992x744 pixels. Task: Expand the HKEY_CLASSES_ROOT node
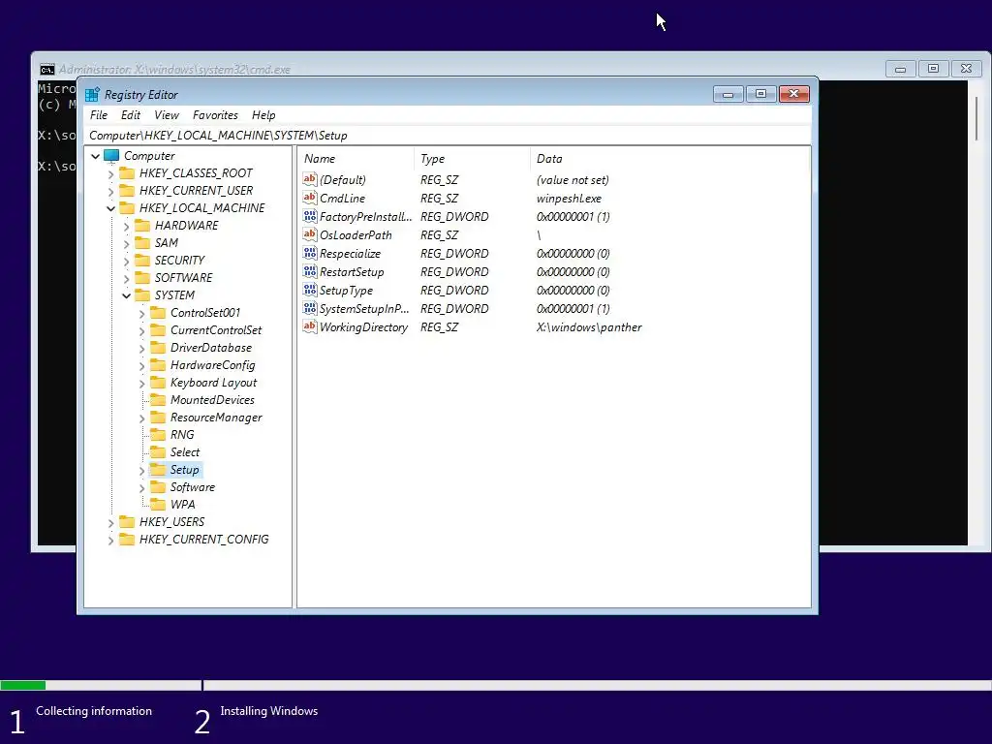point(111,174)
